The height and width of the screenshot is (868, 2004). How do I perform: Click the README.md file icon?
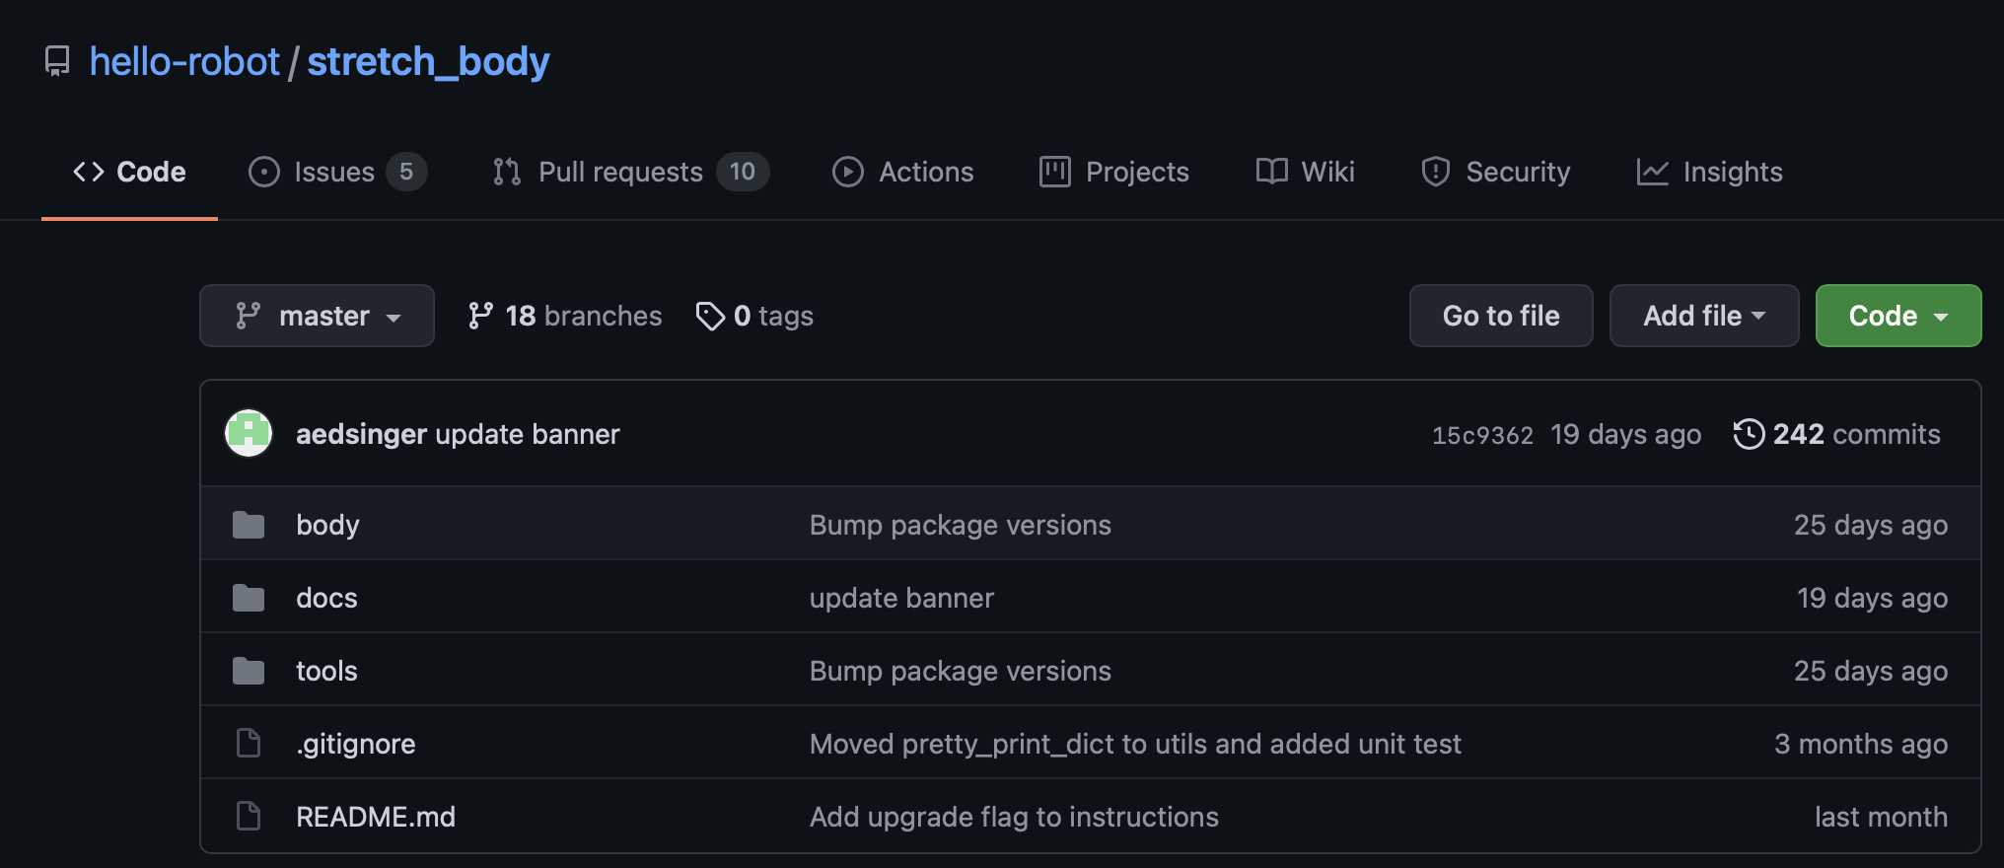249,817
